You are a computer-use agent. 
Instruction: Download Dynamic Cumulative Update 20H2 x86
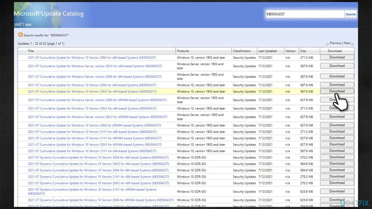tap(337, 183)
